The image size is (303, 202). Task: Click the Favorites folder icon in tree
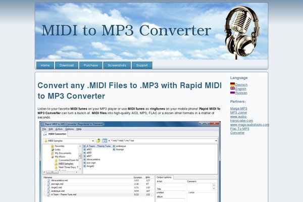[x=53, y=146]
